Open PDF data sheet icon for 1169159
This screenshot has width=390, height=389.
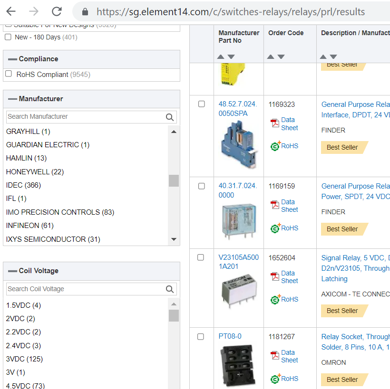pyautogui.click(x=275, y=205)
